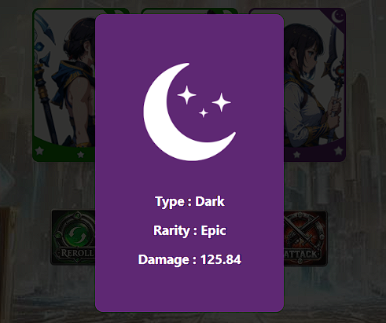Click the Attack button
This screenshot has width=386, height=323.
coord(306,238)
